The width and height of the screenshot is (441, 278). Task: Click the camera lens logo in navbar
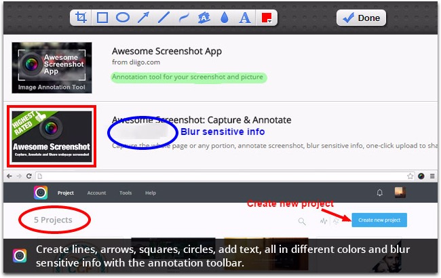41,193
